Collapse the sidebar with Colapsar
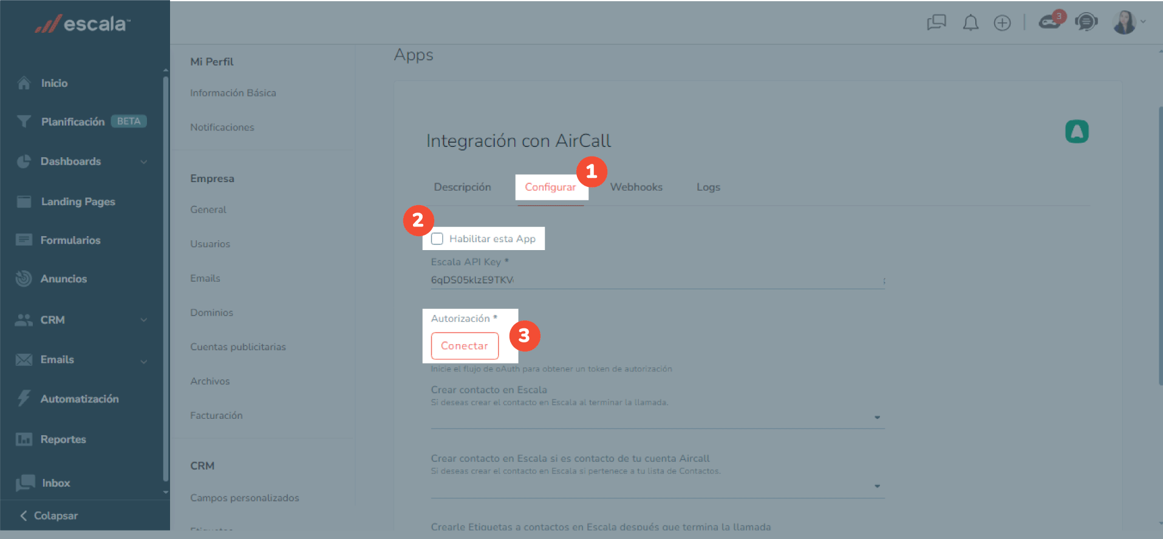The image size is (1163, 539). (49, 515)
